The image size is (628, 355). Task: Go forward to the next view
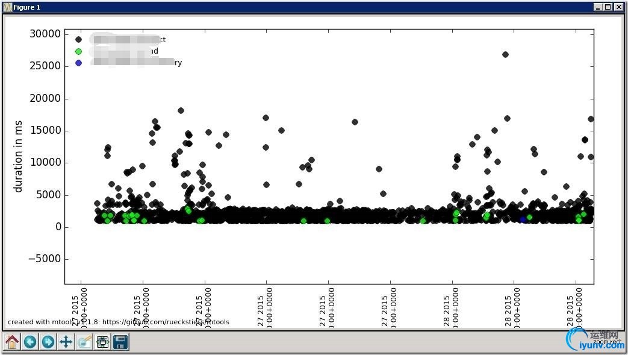click(48, 342)
